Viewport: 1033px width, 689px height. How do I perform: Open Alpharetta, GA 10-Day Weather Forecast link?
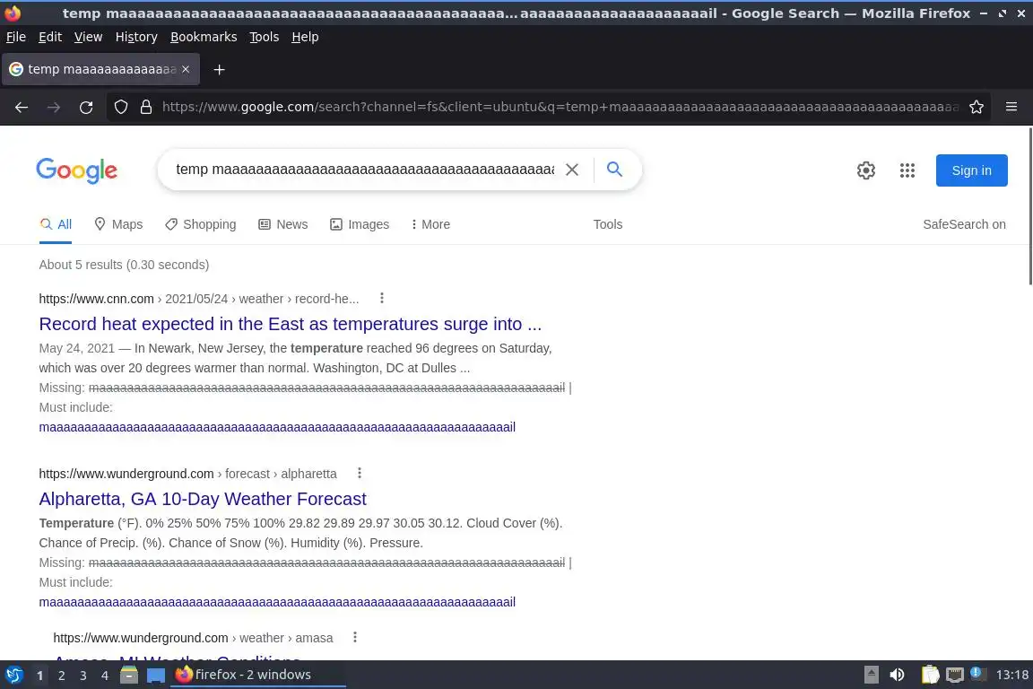(x=203, y=499)
